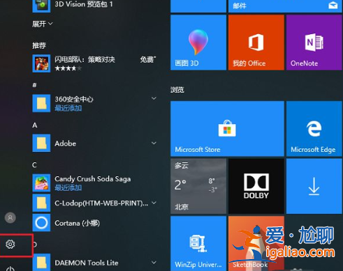The height and width of the screenshot is (271, 343).
Task: Open the 邮件 Mail tile
Action: pos(285,6)
